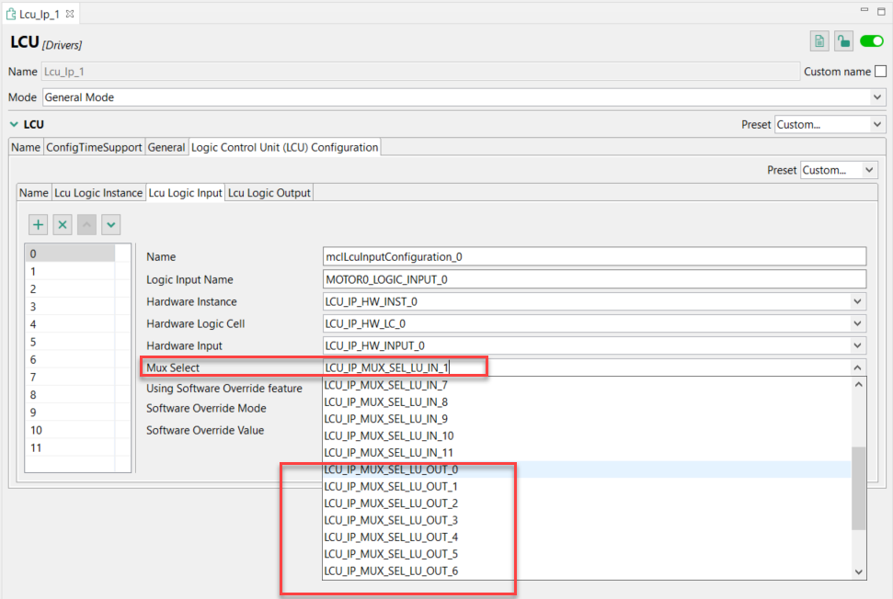The height and width of the screenshot is (599, 893).
Task: Open the Mode dropdown showing General Mode
Action: 879,96
